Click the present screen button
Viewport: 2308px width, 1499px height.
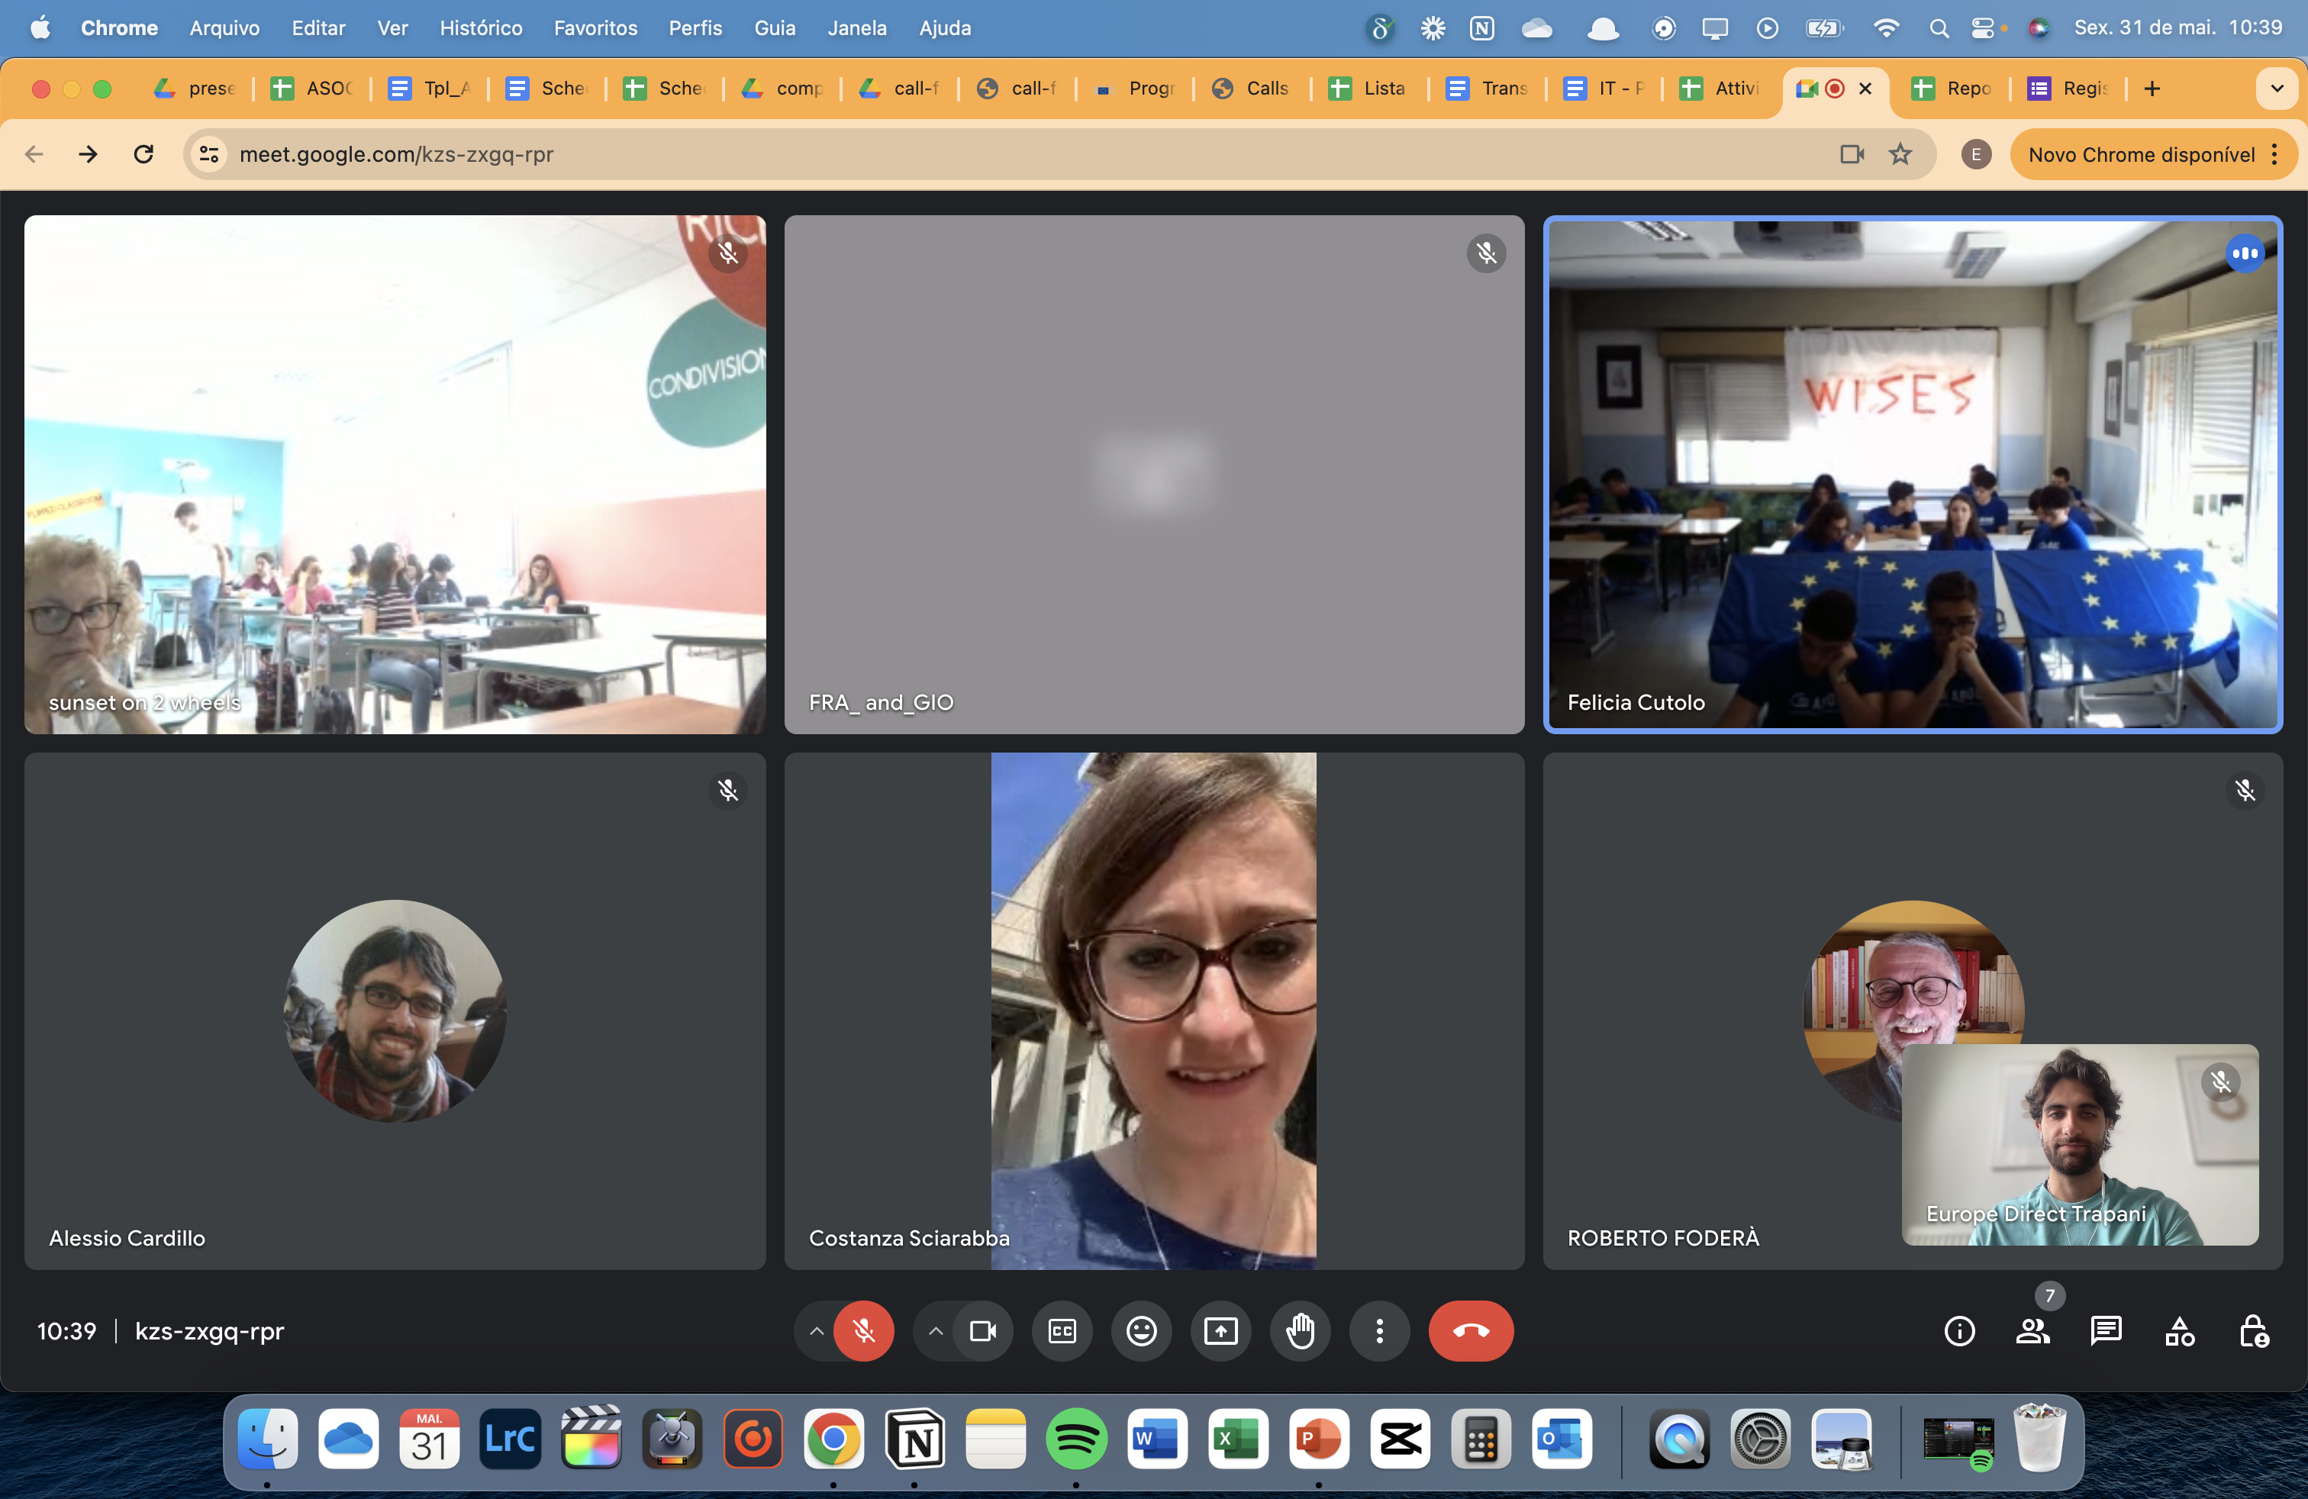(x=1221, y=1331)
